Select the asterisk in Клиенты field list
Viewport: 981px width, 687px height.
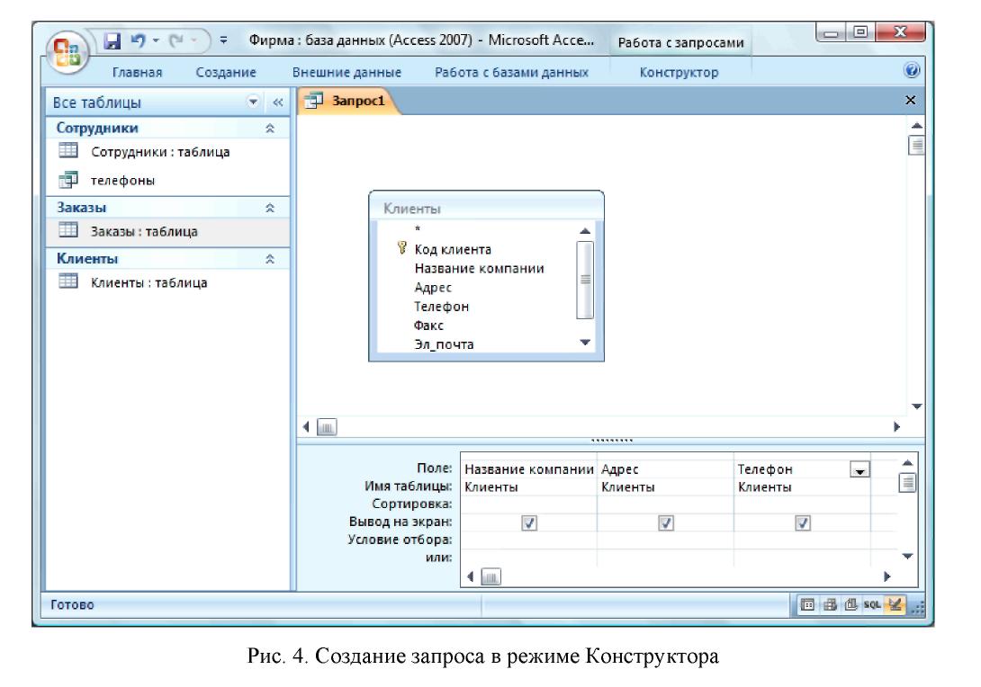pyautogui.click(x=418, y=229)
